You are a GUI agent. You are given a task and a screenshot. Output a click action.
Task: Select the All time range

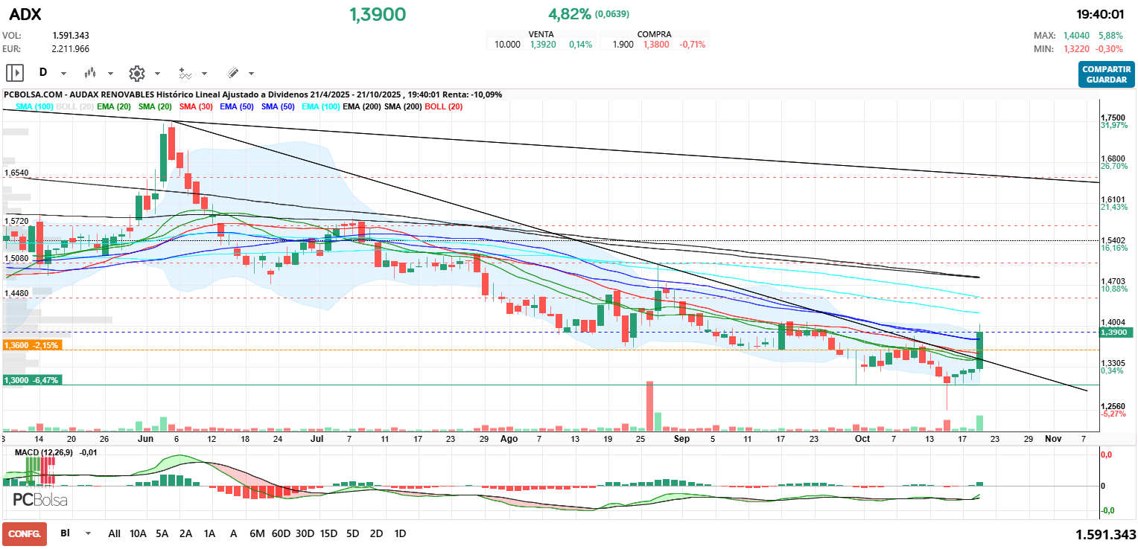point(114,533)
